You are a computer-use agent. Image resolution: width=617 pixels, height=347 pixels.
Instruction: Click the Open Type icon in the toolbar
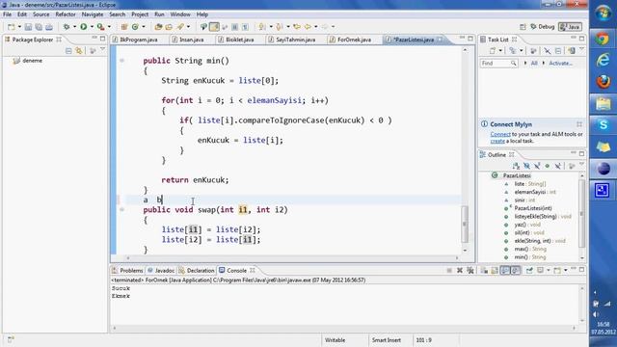(x=158, y=27)
